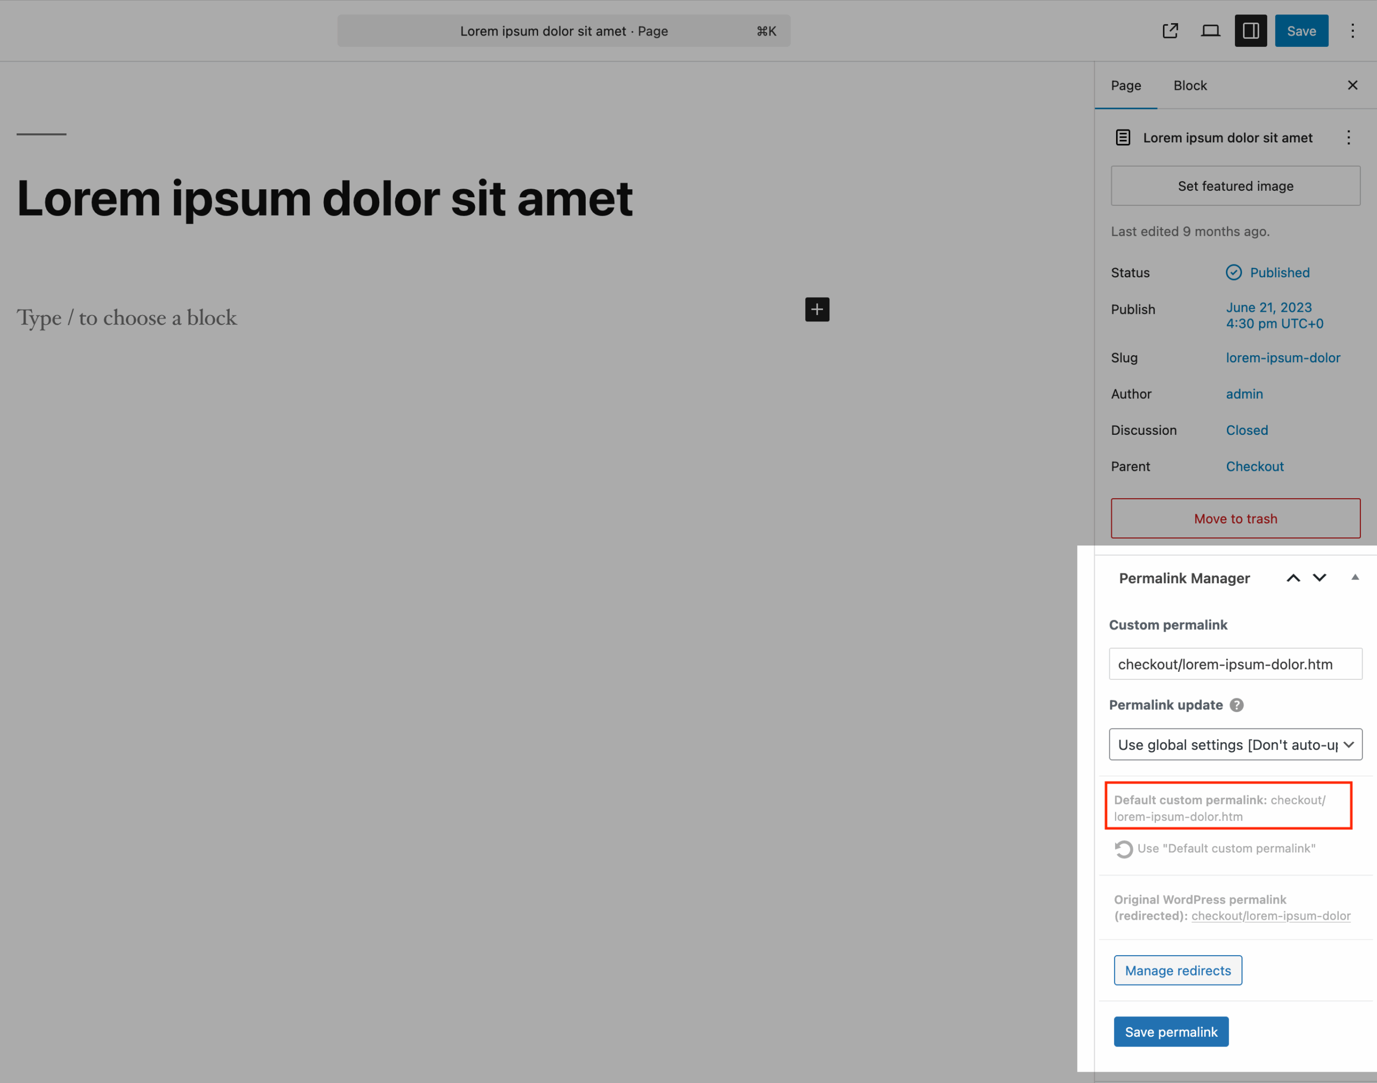Click the Save permalink button
The height and width of the screenshot is (1083, 1377).
1171,1031
